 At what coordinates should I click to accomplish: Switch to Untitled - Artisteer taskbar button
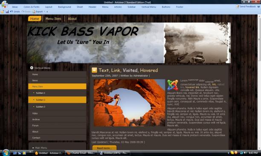click(49, 153)
